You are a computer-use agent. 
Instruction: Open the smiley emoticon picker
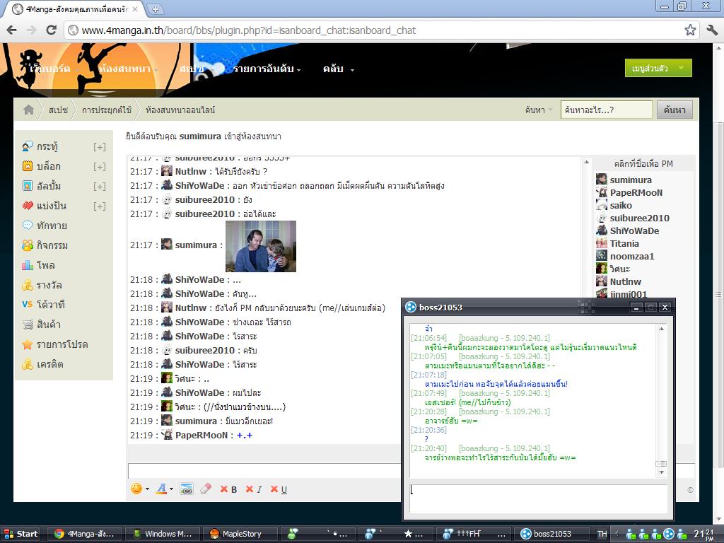[x=136, y=489]
